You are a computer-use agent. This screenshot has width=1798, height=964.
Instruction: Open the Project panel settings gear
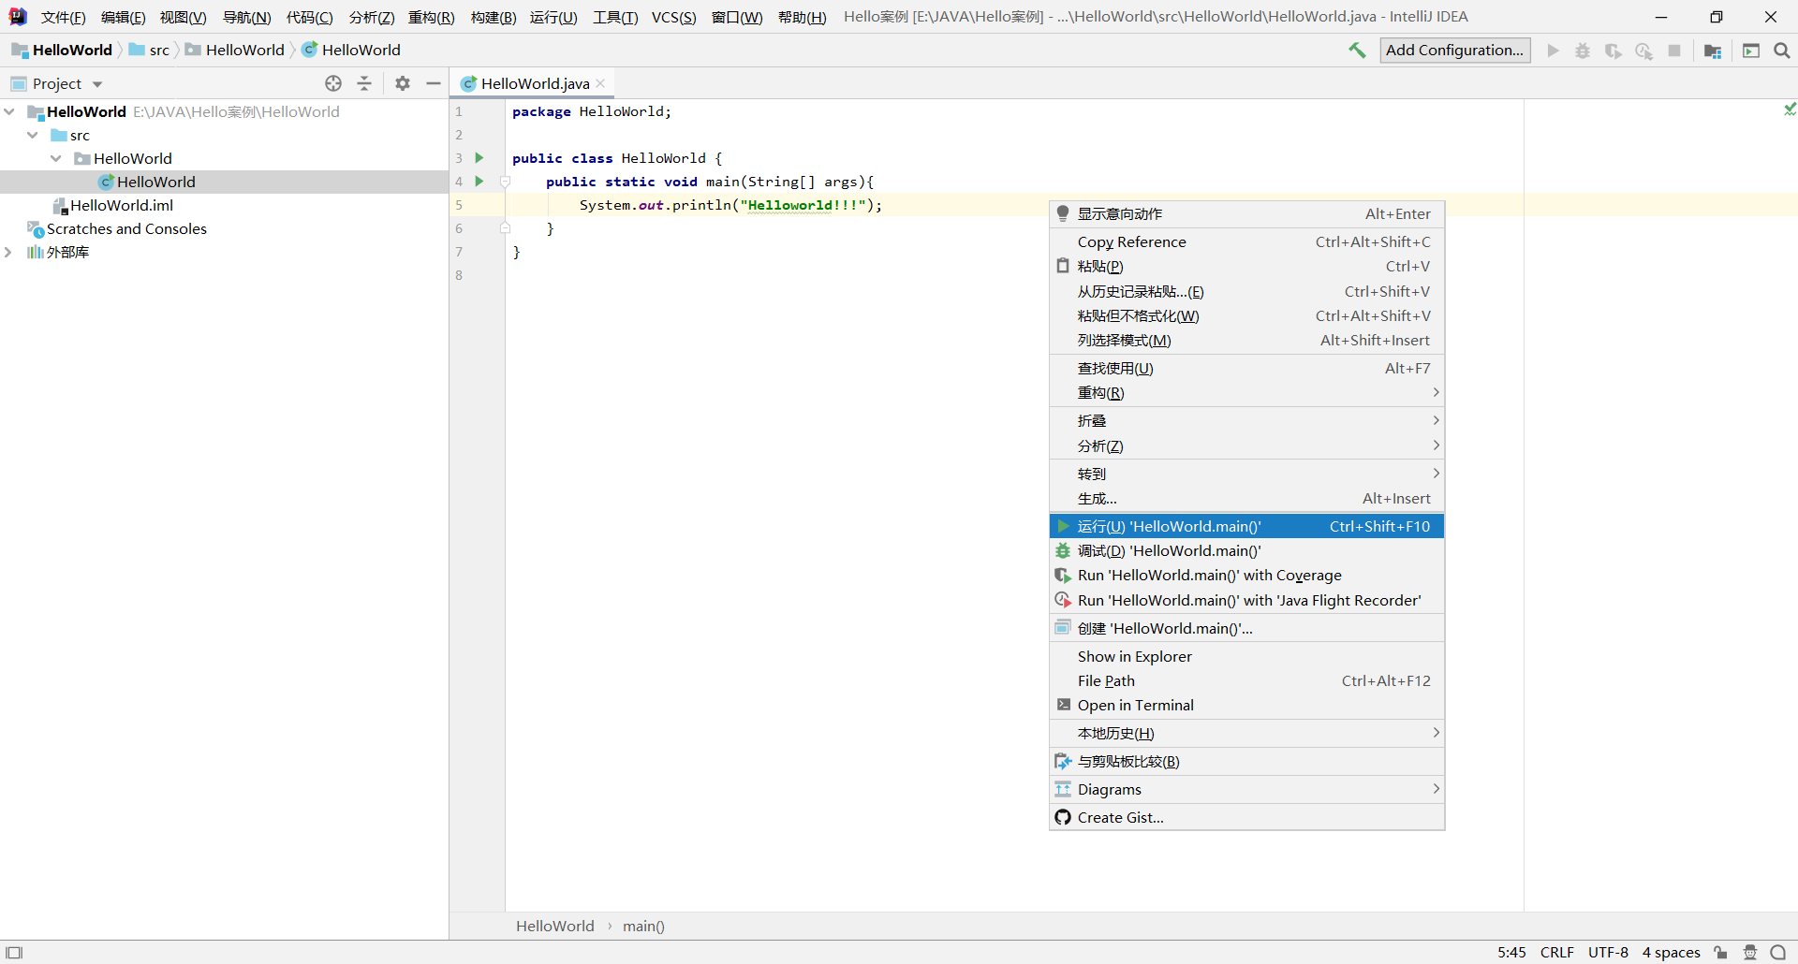pyautogui.click(x=403, y=83)
